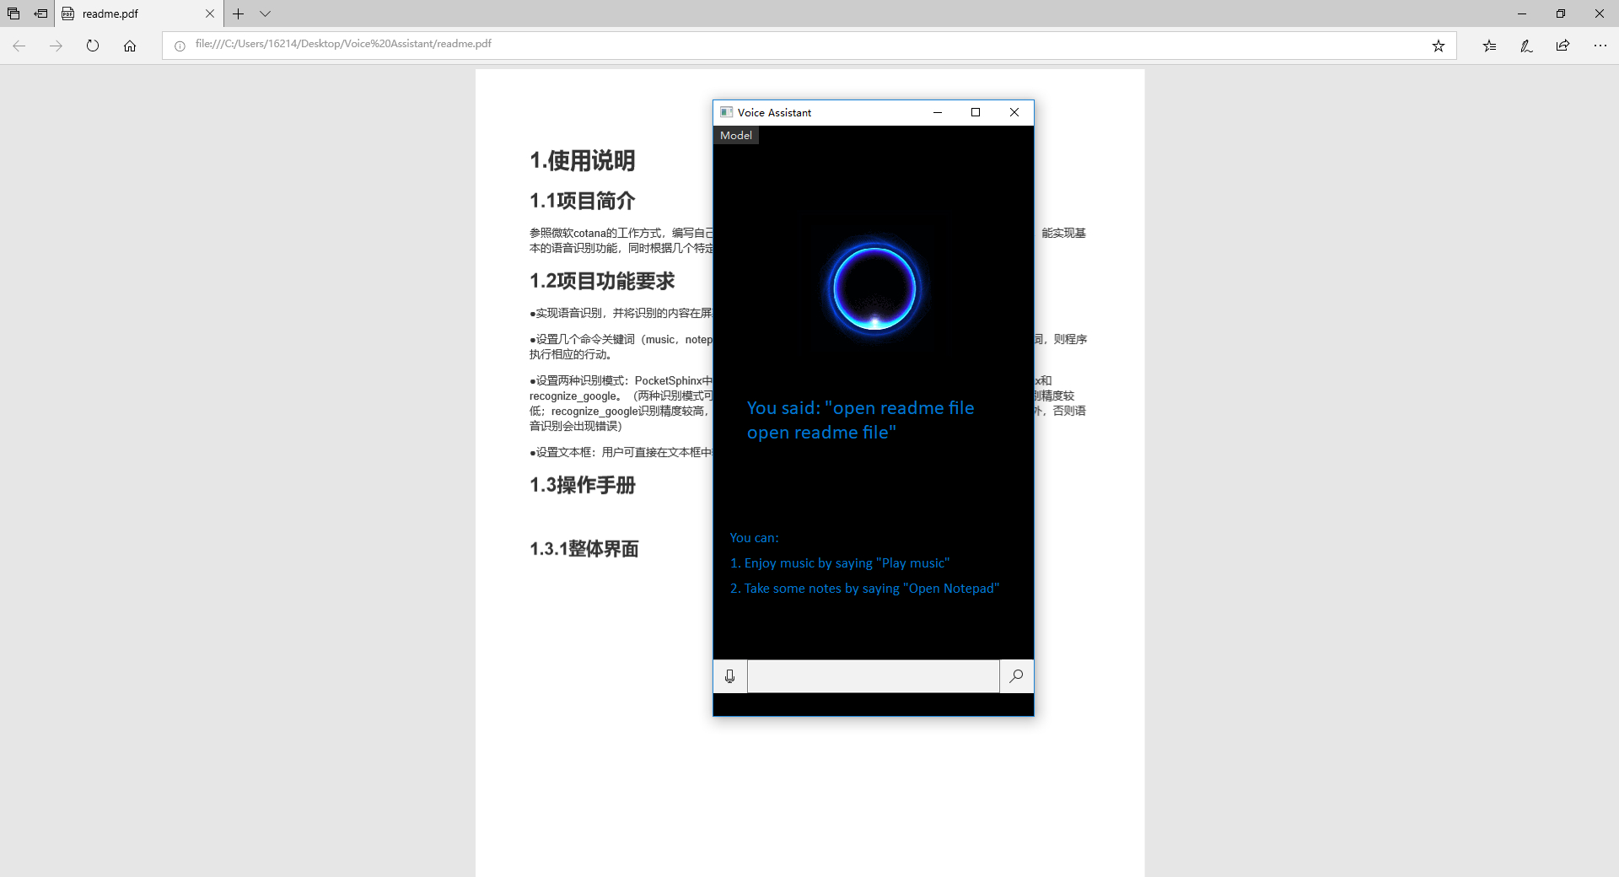Set current tabs aside

[x=40, y=13]
